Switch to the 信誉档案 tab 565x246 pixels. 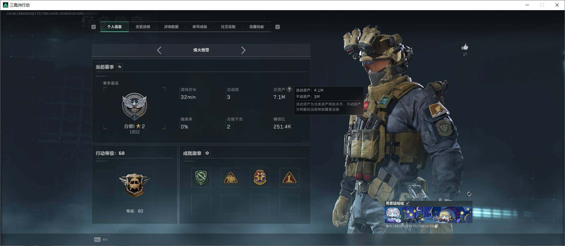click(257, 27)
